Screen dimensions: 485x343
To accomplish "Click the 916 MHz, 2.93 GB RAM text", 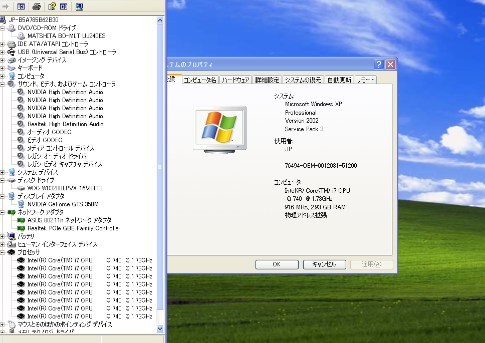I will point(315,207).
